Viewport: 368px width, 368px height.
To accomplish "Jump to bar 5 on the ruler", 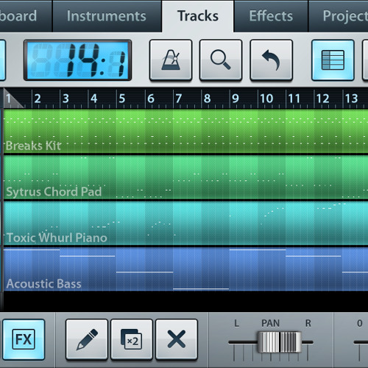I will (122, 99).
